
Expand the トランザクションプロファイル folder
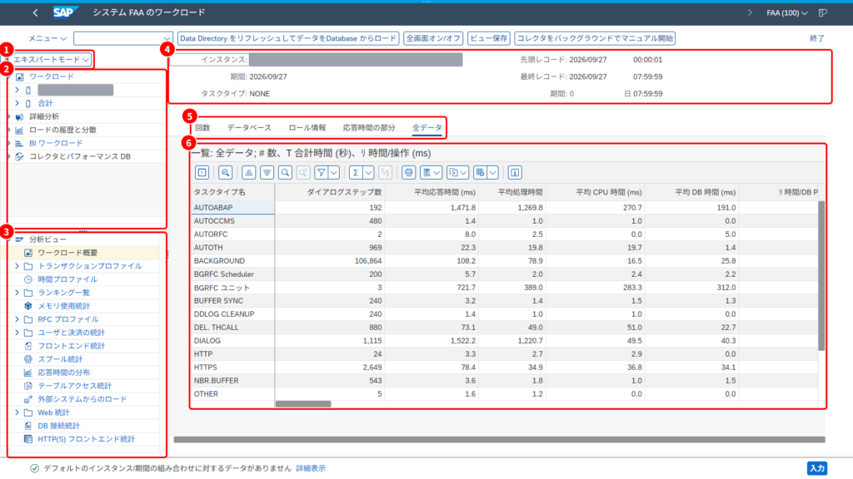coord(17,266)
